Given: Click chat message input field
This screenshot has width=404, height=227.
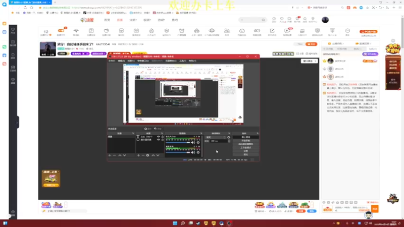Looking at the screenshot, I should [352, 209].
